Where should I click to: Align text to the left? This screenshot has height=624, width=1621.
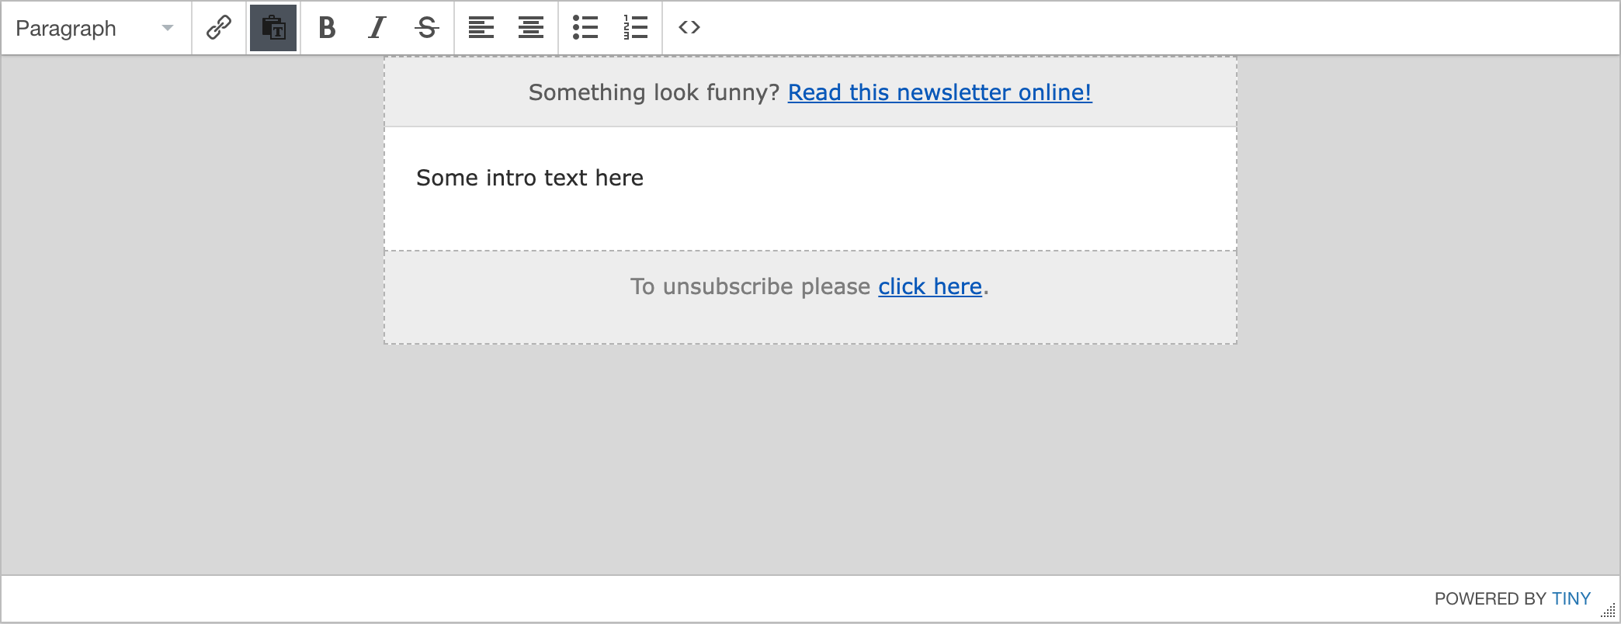pos(481,28)
